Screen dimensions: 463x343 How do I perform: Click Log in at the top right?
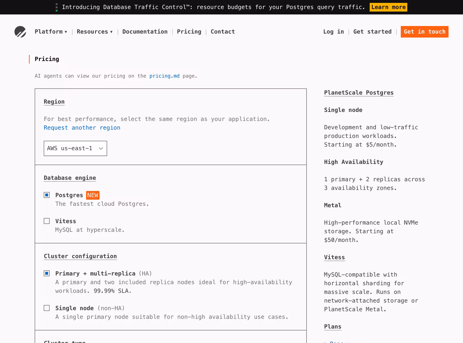334,32
